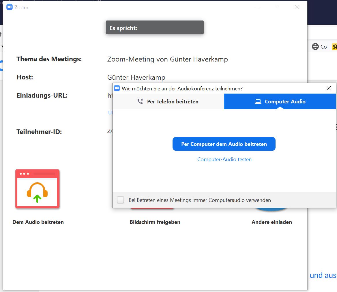Click the Teilnehmer-ID label
Screen dimensions: 337x292
coord(39,132)
